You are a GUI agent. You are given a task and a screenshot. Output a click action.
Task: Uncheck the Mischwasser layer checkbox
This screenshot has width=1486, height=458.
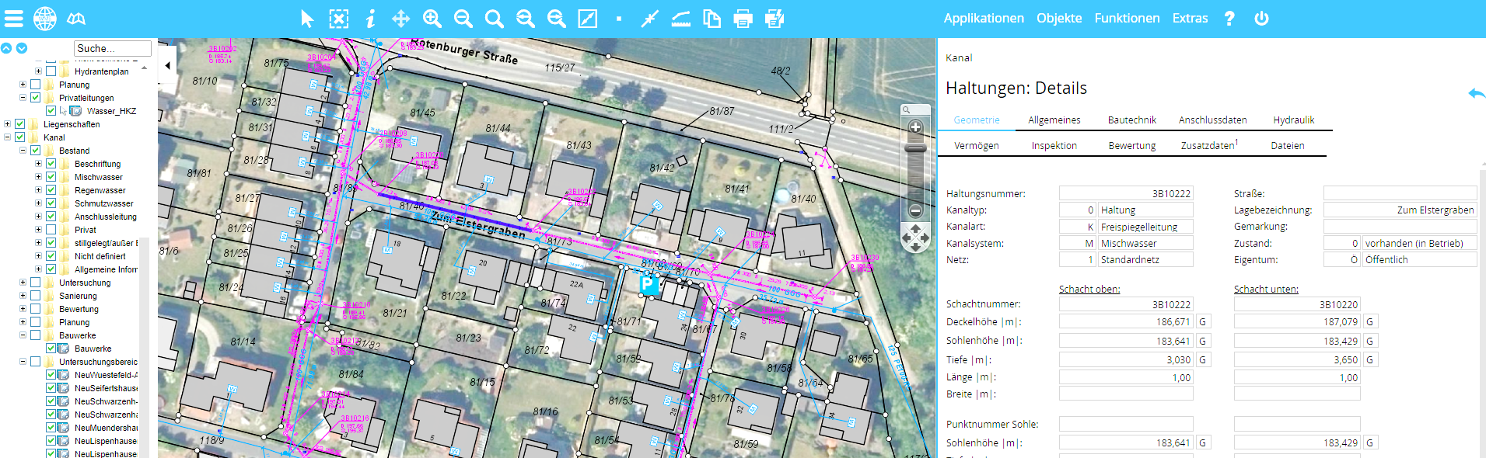tap(51, 177)
